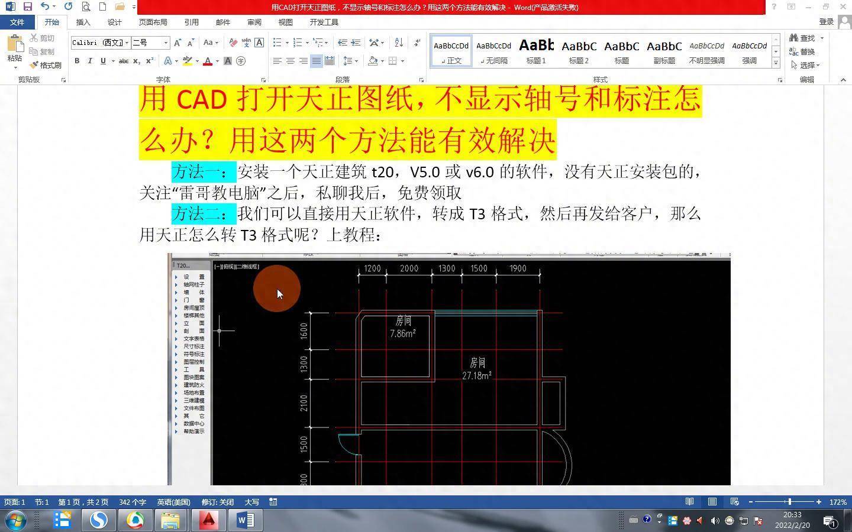Click the 替换 replace button
Image resolution: width=852 pixels, height=532 pixels.
tap(802, 51)
